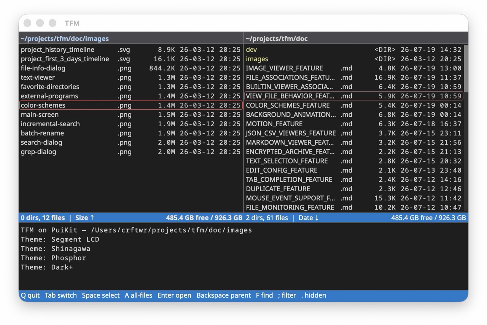Click left pane free space 485.4 GB text
Viewport: 487px width, 325px height.
click(204, 218)
